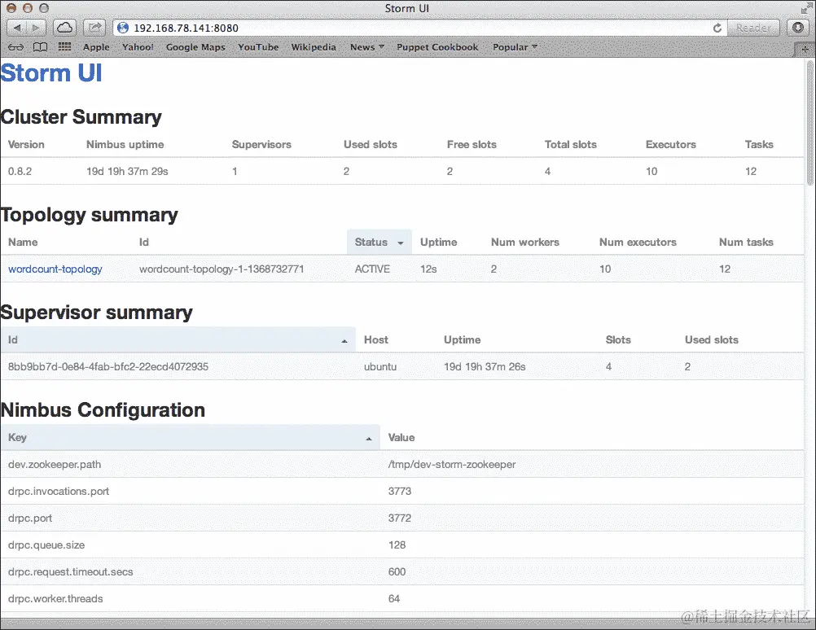Click the site globe icon in address bar
The width and height of the screenshot is (816, 630).
(123, 28)
